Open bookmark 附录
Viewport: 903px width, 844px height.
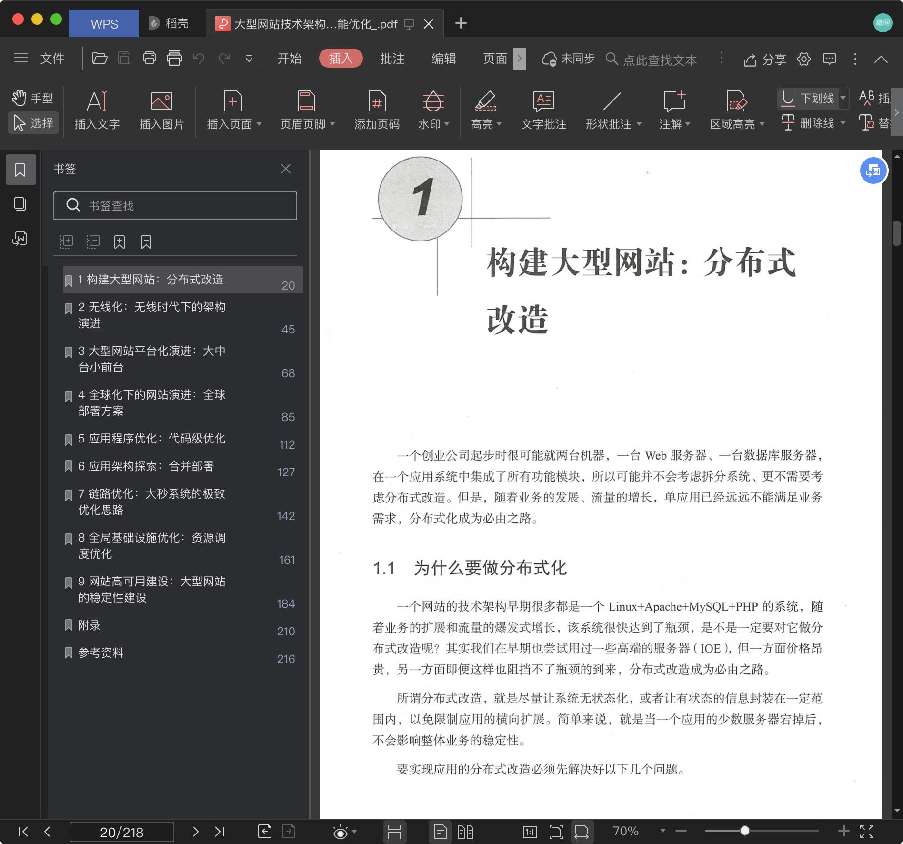(183, 626)
